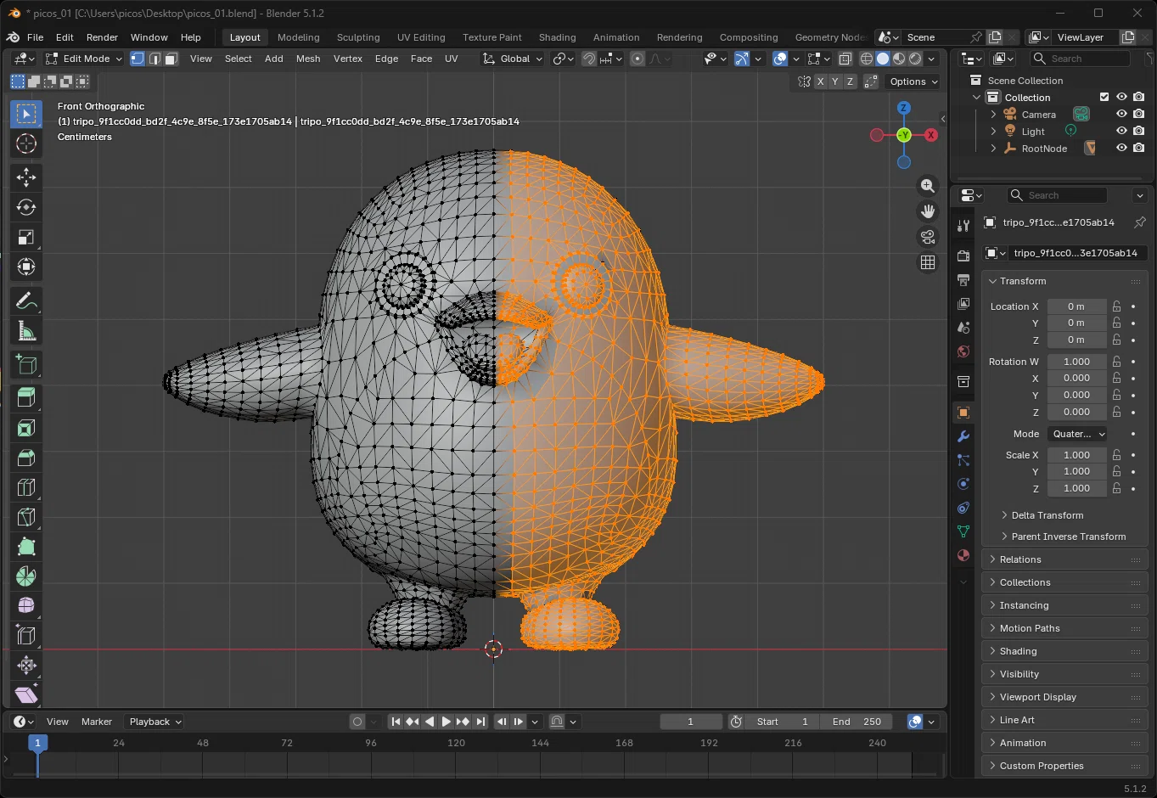The height and width of the screenshot is (798, 1157).
Task: Open the Modifiers wrench properties tab
Action: (x=963, y=436)
